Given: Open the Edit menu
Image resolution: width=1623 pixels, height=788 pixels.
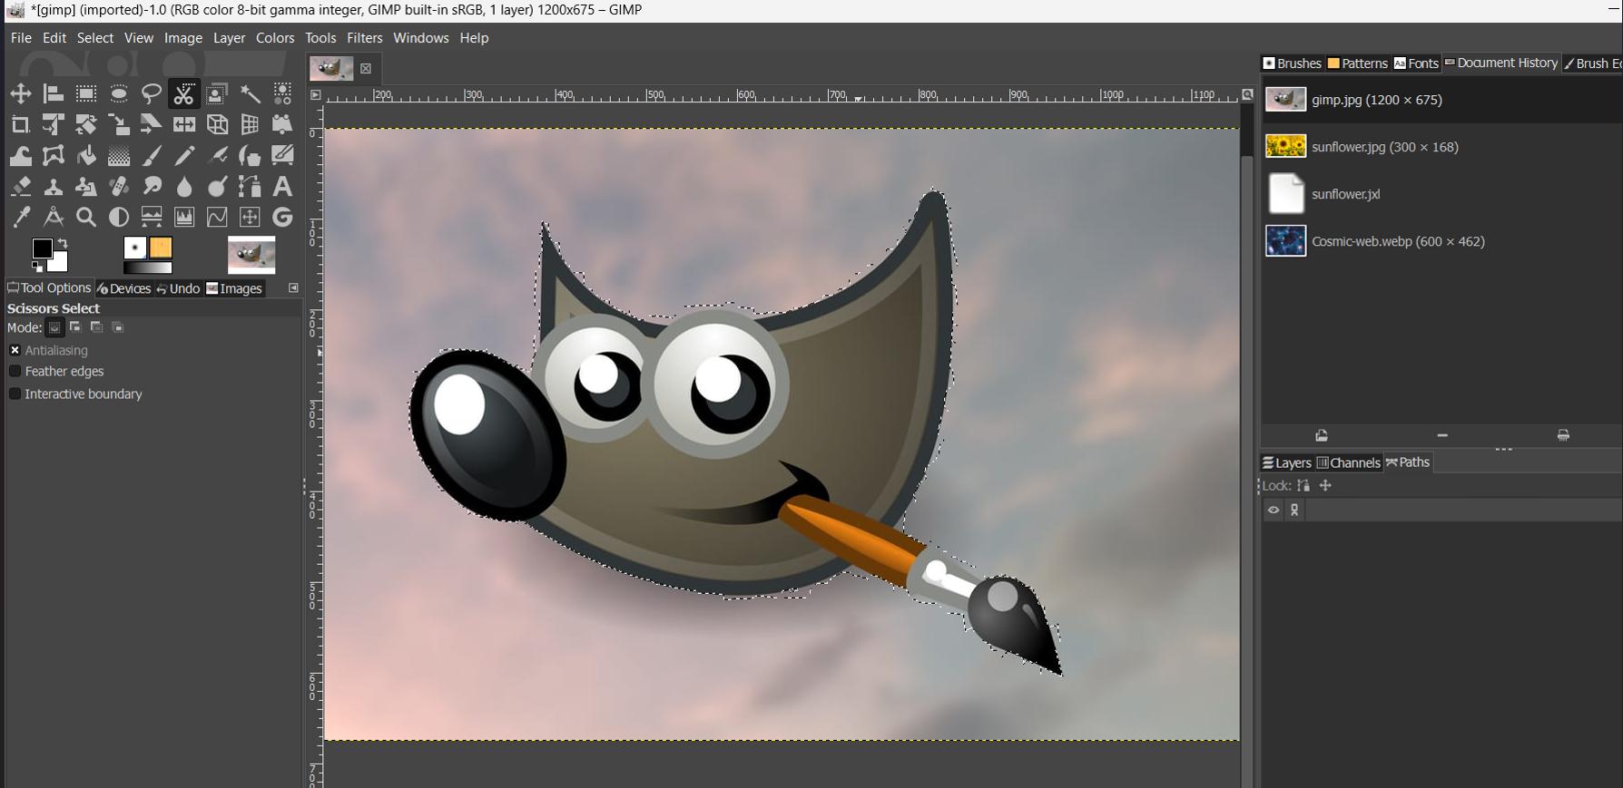Looking at the screenshot, I should tap(54, 38).
